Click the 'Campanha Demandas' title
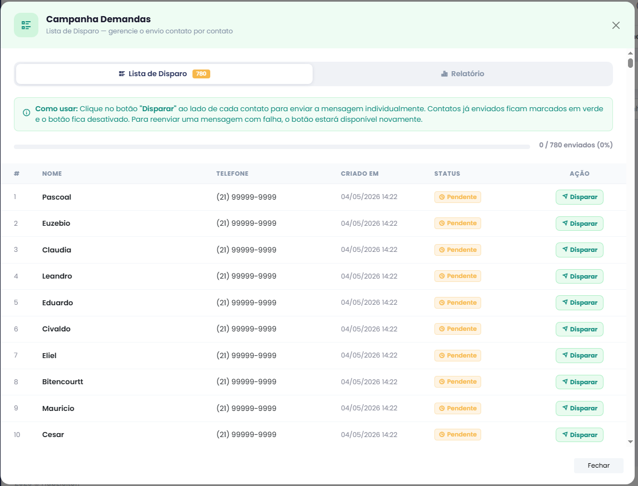The image size is (638, 486). [98, 19]
